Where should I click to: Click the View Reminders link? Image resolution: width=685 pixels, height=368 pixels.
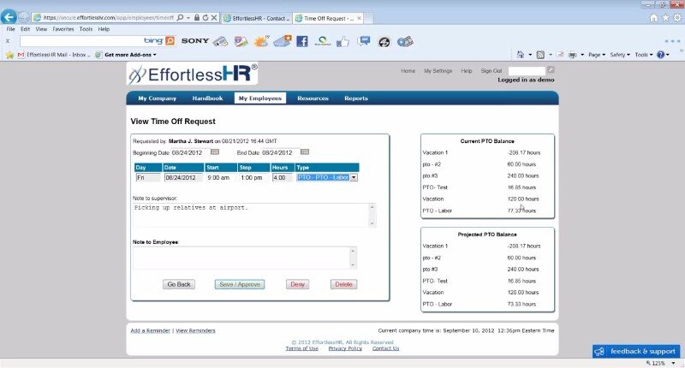pos(195,330)
